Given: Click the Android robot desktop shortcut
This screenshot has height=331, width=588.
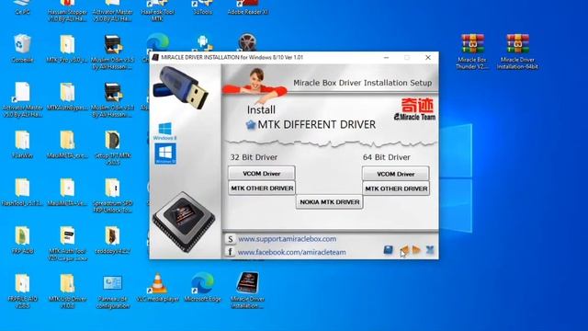Looking at the screenshot, I should click(x=202, y=42).
